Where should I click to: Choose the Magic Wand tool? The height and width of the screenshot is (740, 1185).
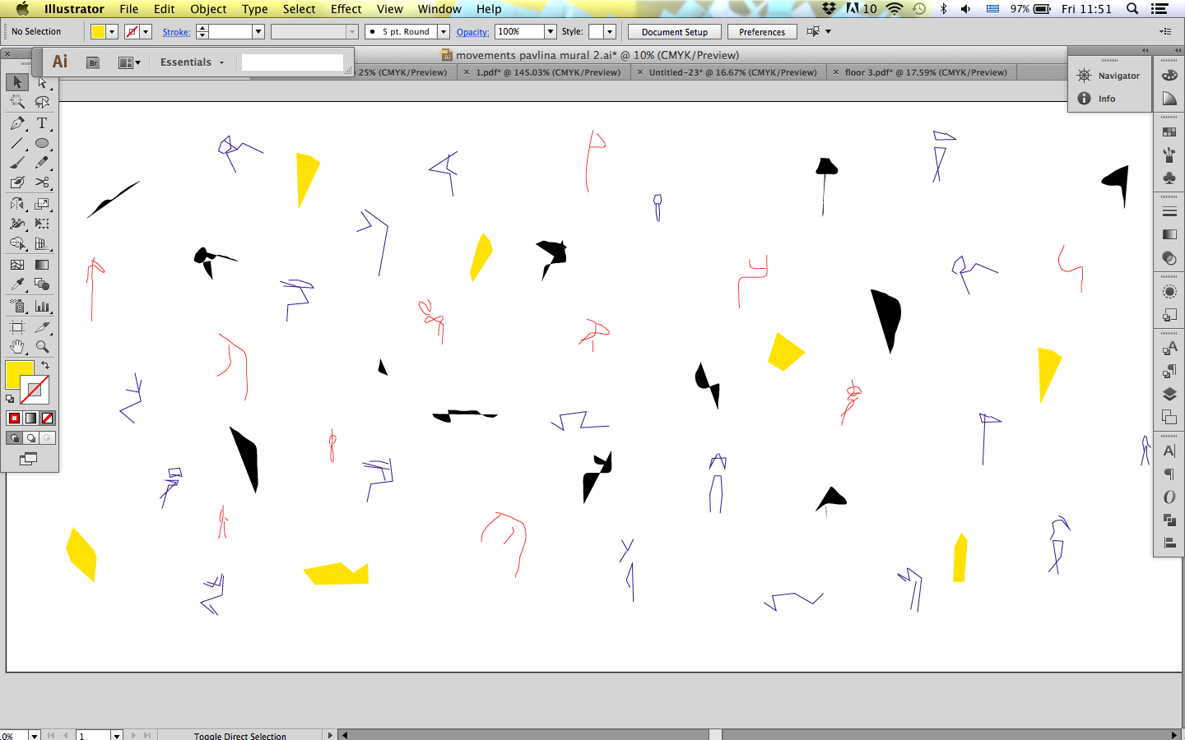[x=17, y=102]
